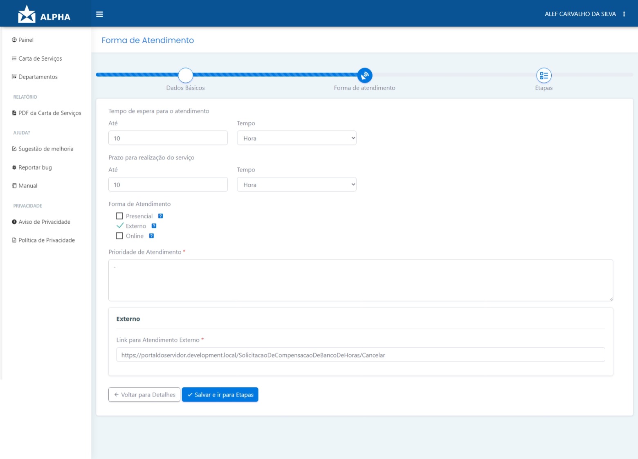The image size is (638, 459).
Task: Click the Etapas step icon
Action: pyautogui.click(x=544, y=75)
